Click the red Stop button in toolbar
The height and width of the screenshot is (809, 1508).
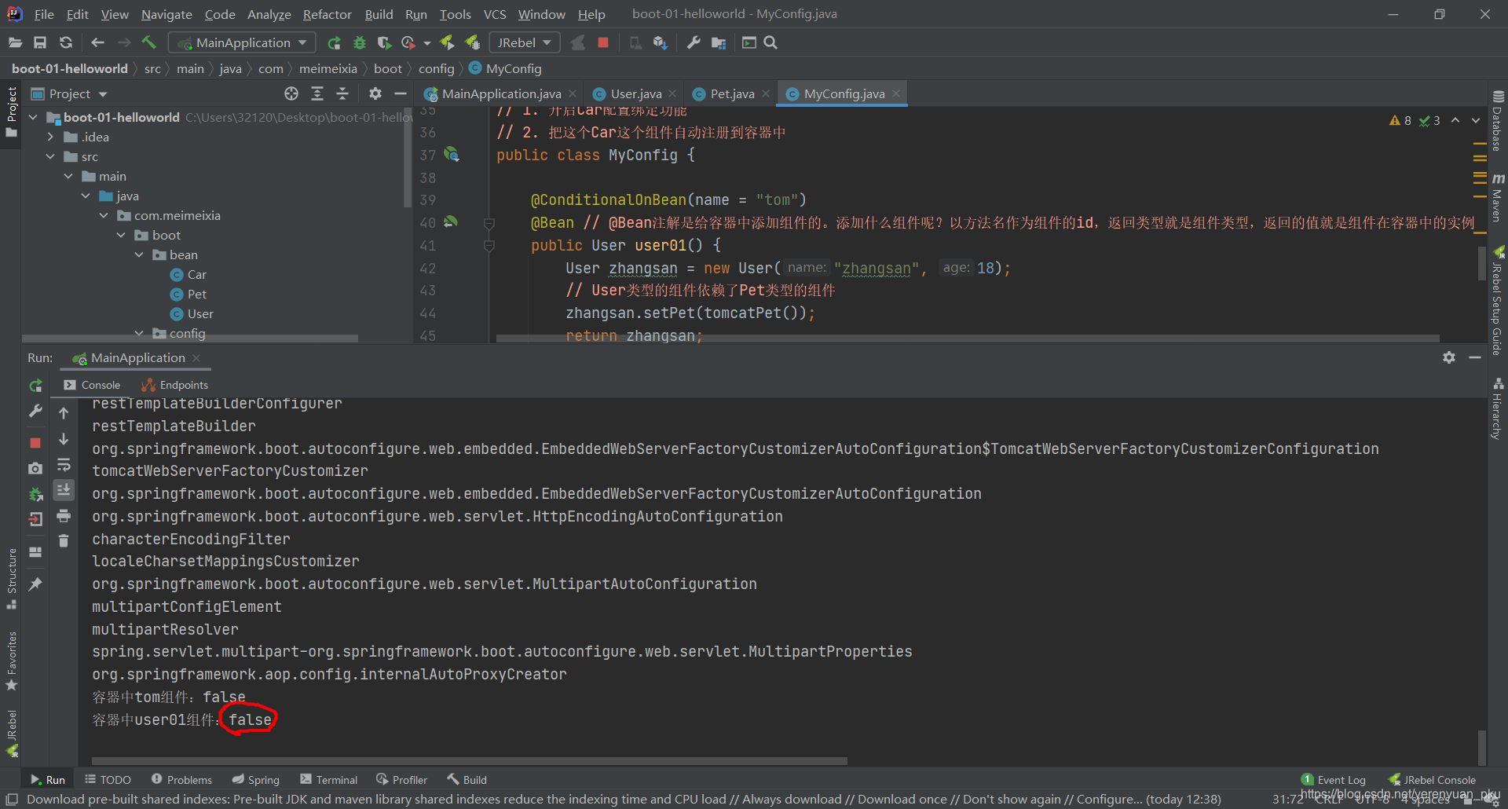(603, 42)
